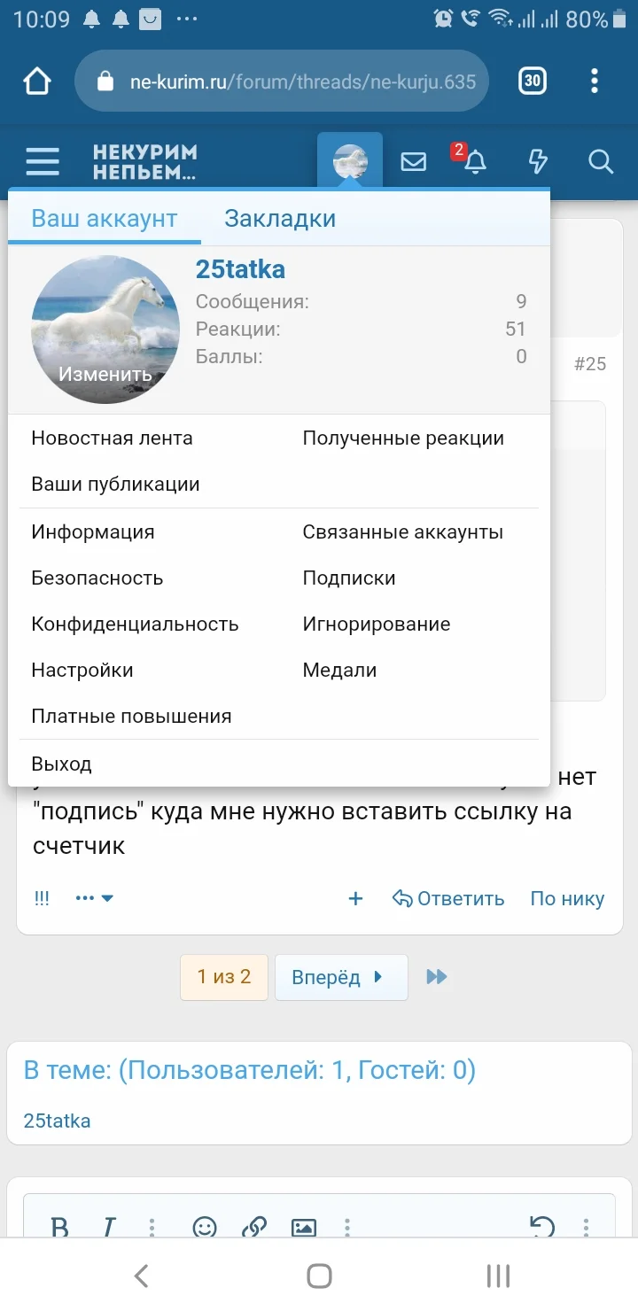Open Безопасность settings

97,578
